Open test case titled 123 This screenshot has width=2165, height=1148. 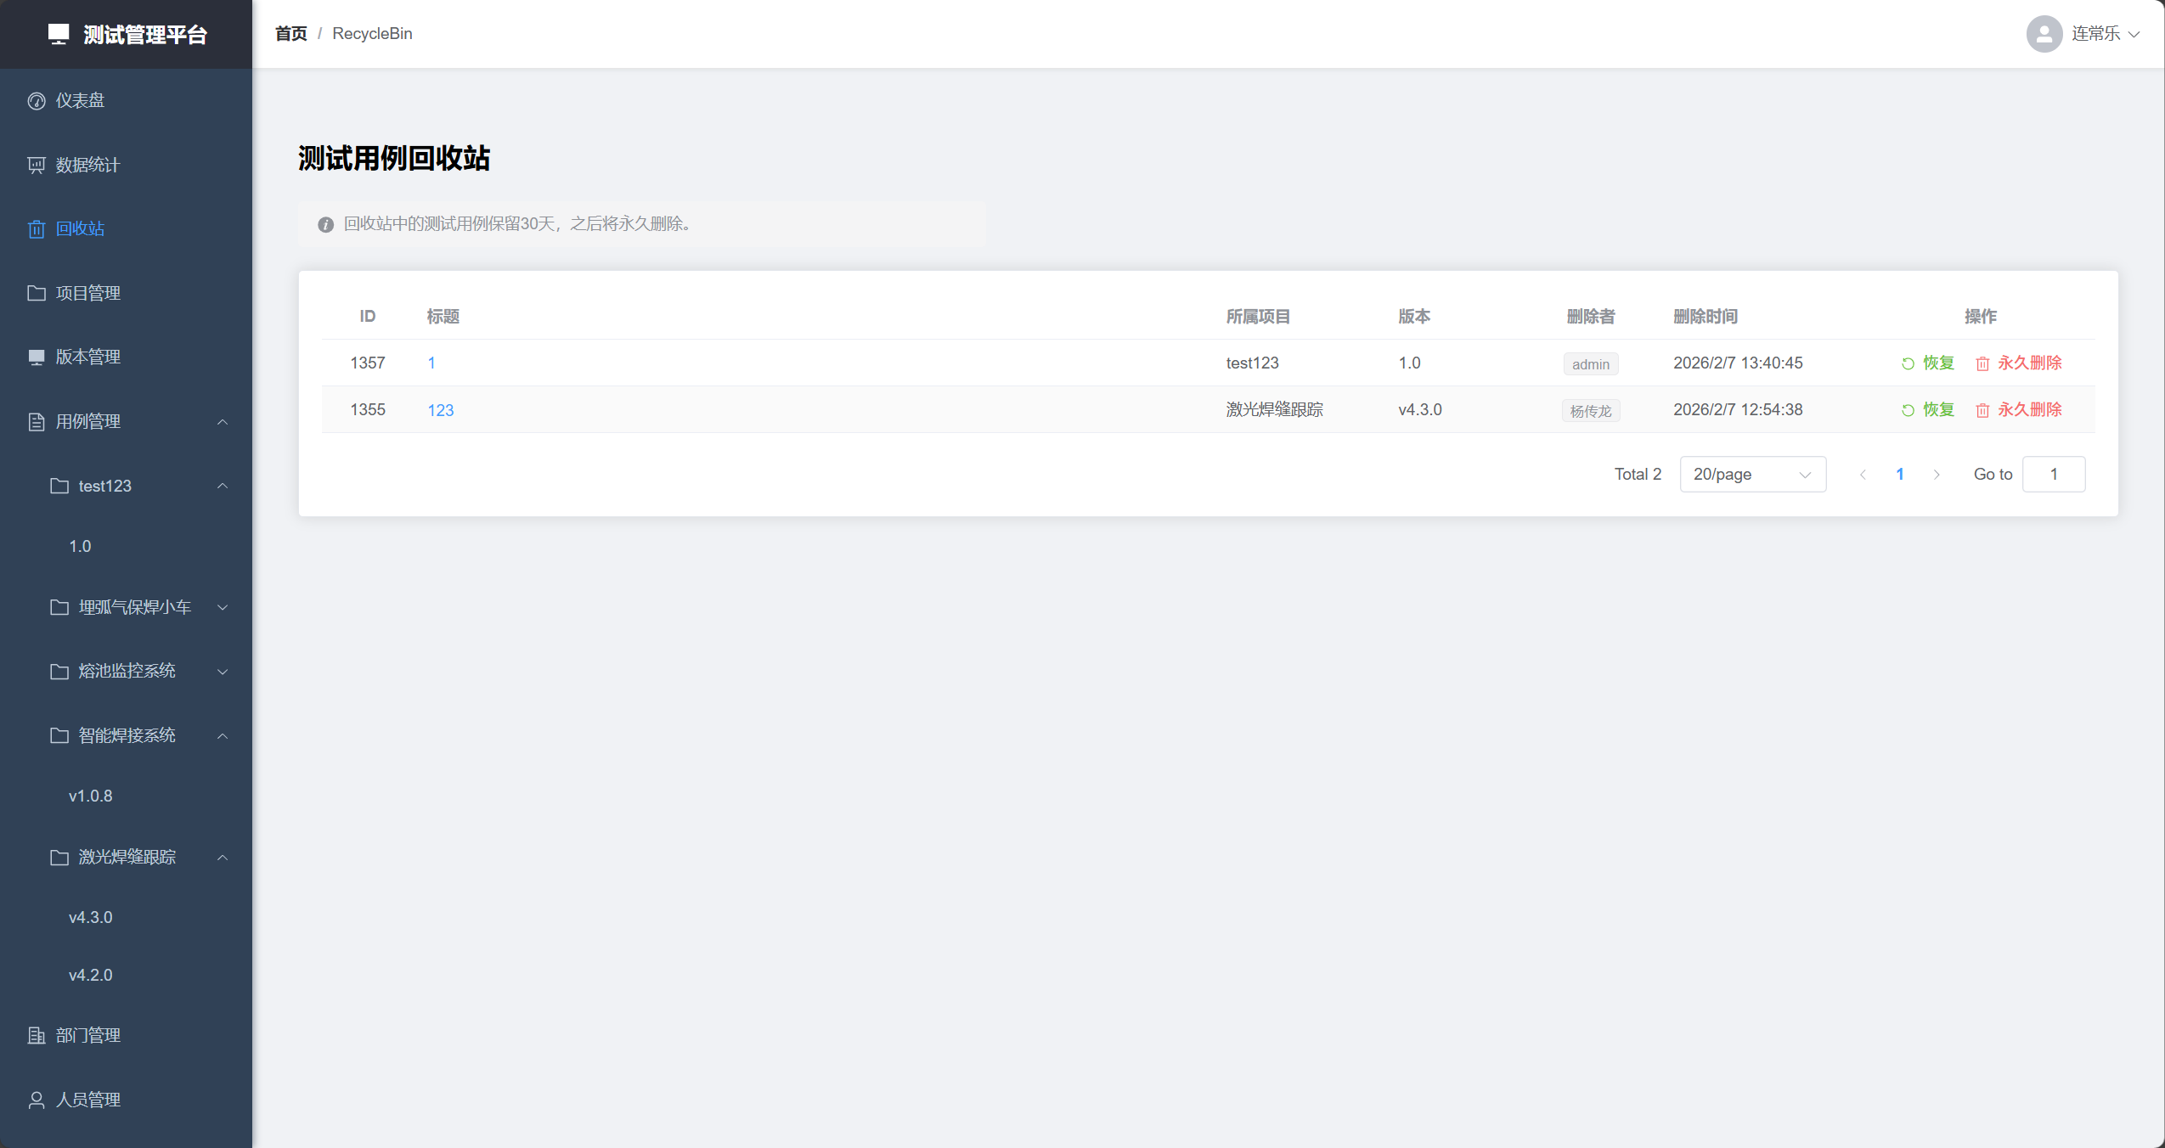tap(440, 410)
